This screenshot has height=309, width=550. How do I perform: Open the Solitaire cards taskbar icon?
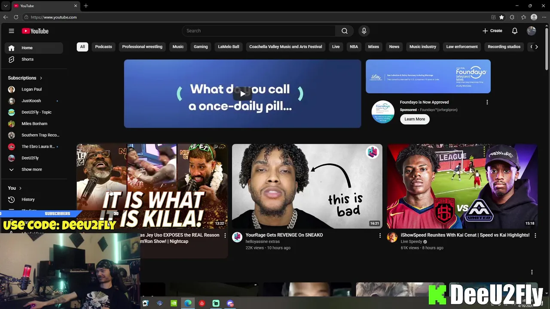[145, 303]
